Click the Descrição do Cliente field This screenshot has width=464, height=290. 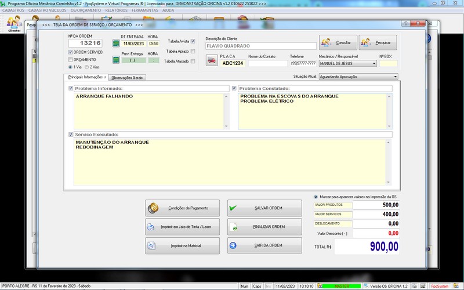261,46
